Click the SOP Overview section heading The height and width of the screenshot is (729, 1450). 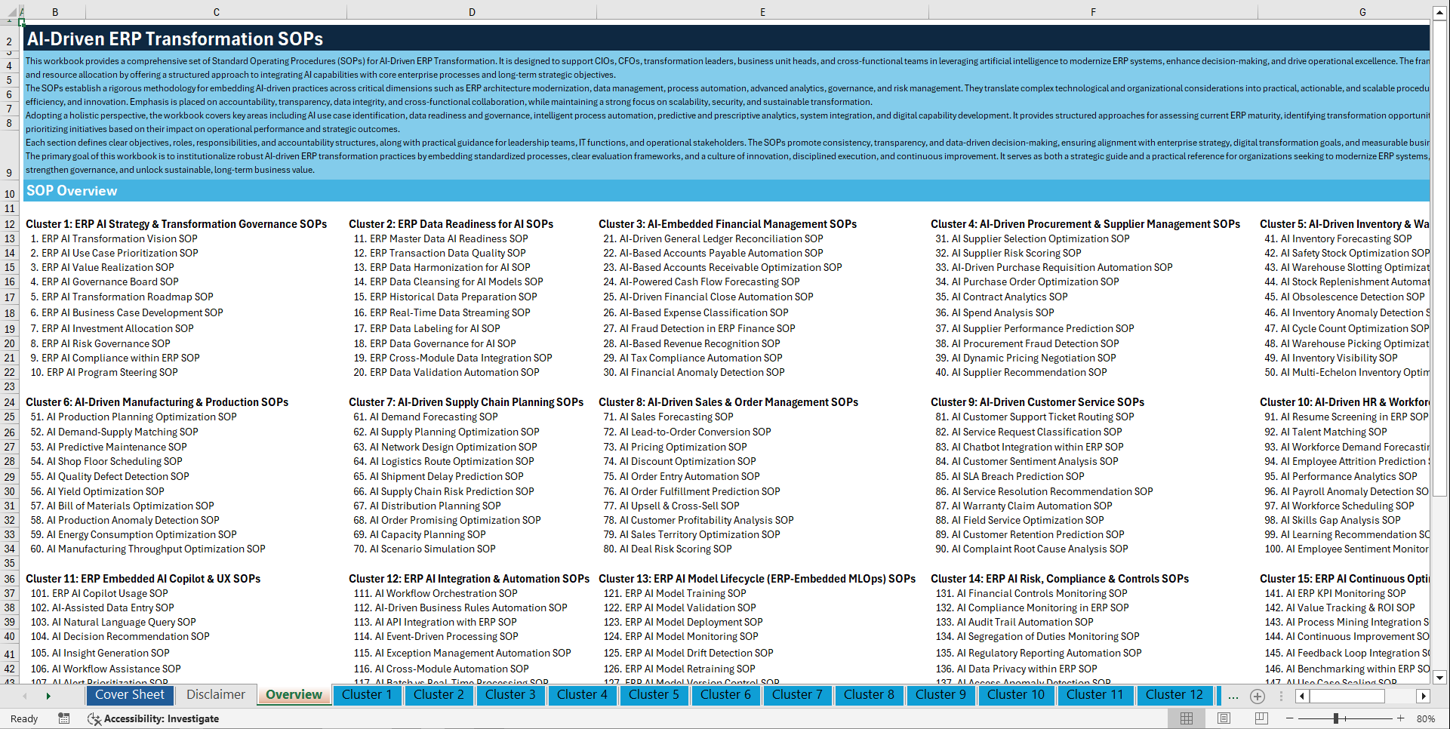tap(72, 191)
